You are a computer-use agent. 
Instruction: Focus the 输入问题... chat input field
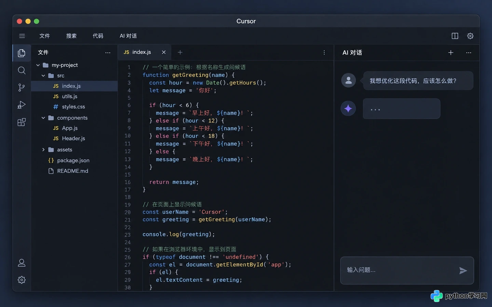click(407, 271)
